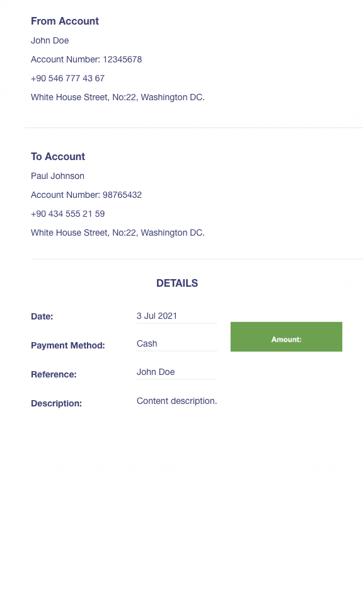
Task: Click the Payment Method field showing Cash
Action: coord(176,344)
